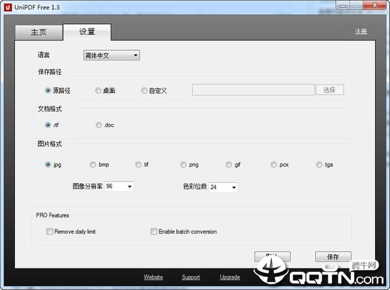Tick the Enable batch conversion checkbox

(154, 231)
